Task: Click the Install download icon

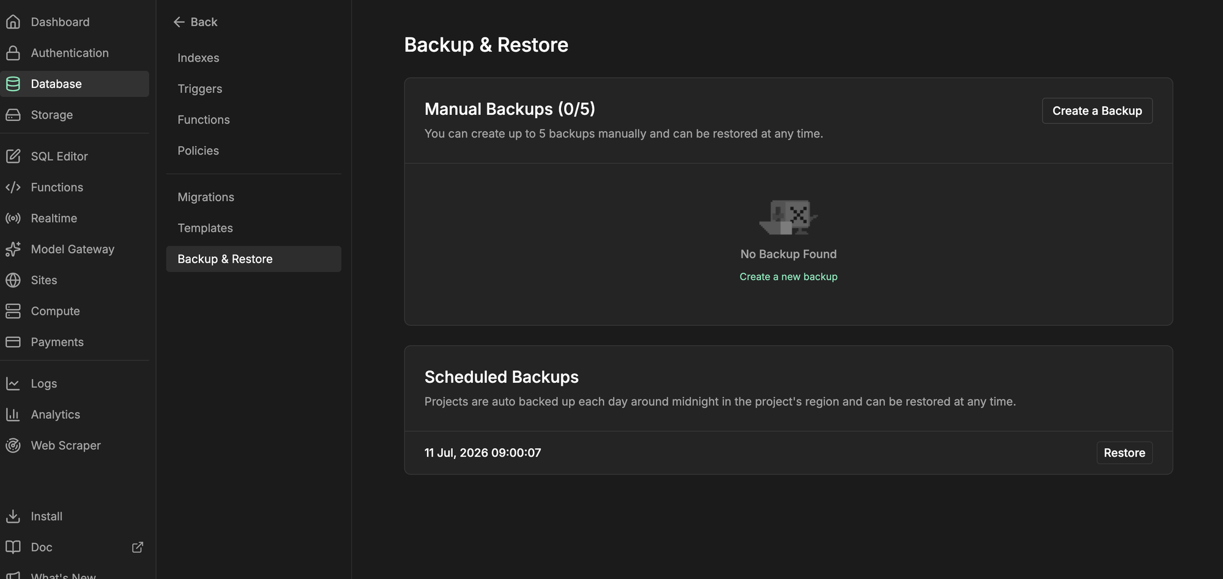Action: tap(13, 516)
